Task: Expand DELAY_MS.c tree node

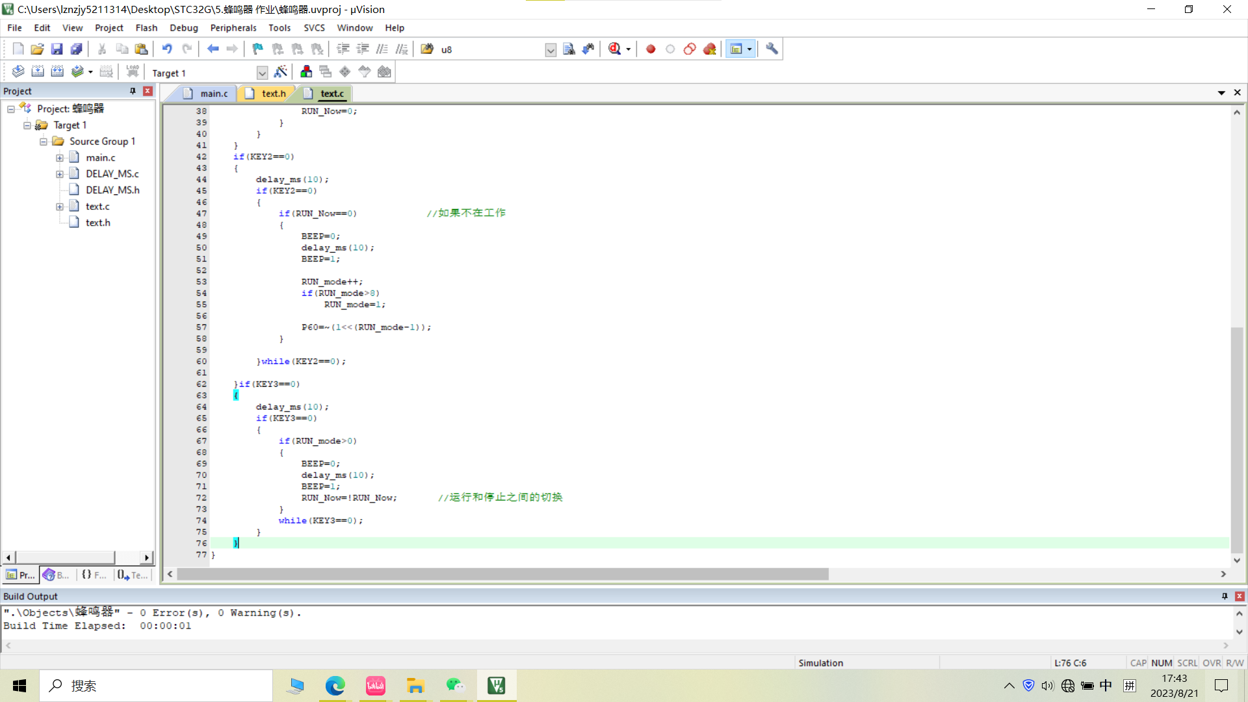Action: pyautogui.click(x=60, y=174)
